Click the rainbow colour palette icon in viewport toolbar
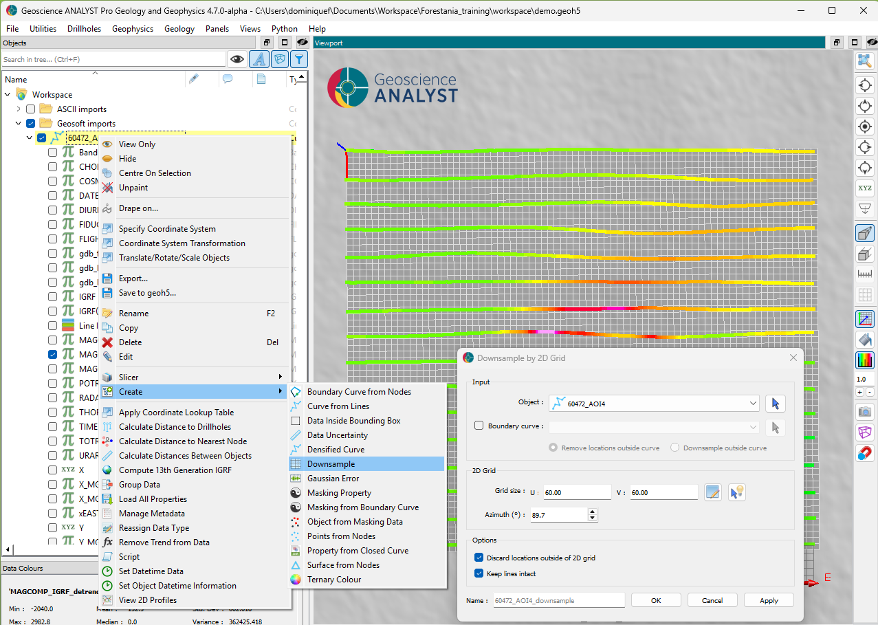 coord(864,360)
